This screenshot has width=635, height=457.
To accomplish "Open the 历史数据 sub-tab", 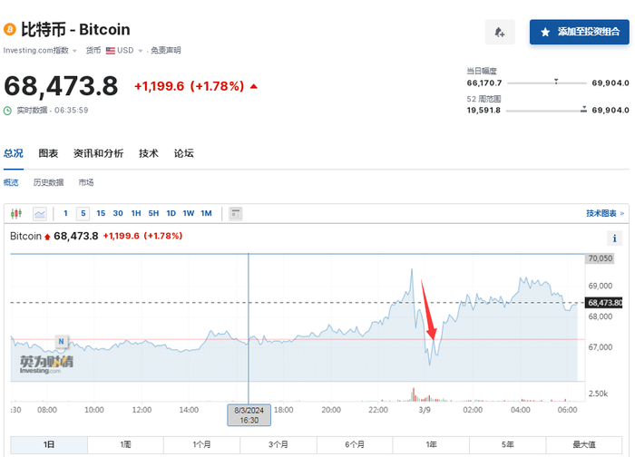I will point(49,182).
